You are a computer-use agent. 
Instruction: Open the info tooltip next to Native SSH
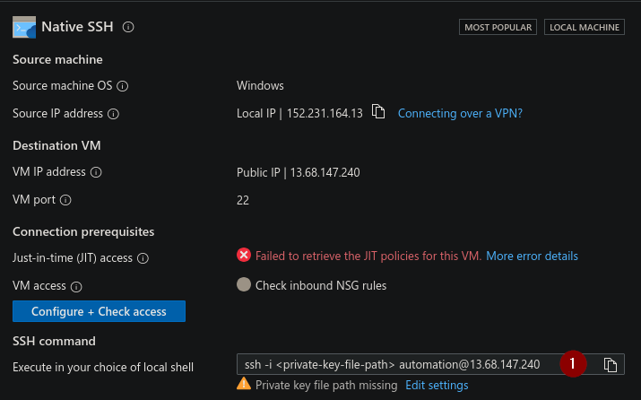click(x=128, y=27)
